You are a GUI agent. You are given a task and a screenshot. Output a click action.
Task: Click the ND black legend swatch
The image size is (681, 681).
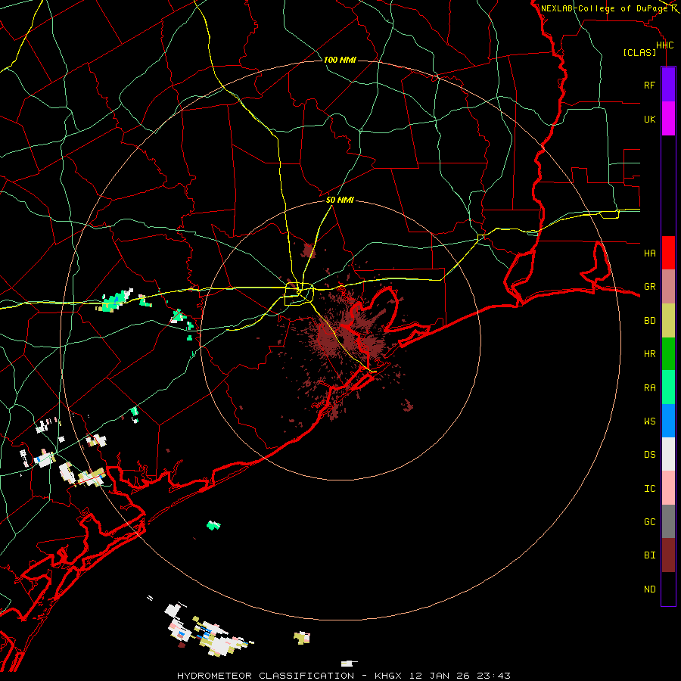pyautogui.click(x=668, y=589)
